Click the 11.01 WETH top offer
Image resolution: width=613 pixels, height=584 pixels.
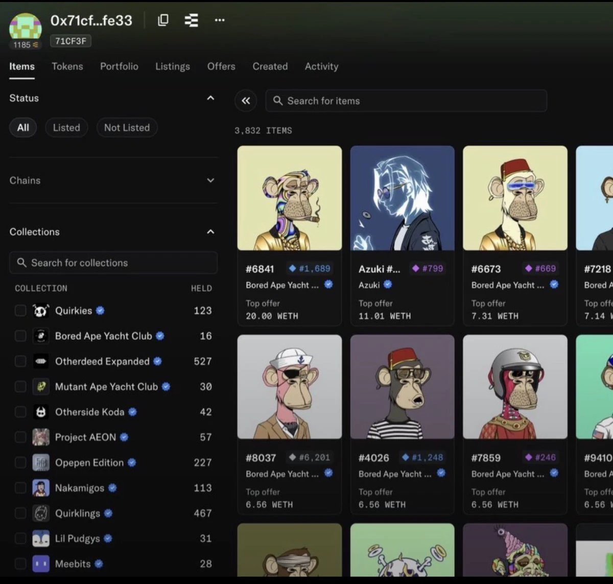[x=384, y=316]
